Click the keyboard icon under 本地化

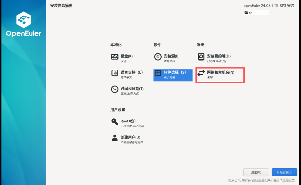(115, 57)
